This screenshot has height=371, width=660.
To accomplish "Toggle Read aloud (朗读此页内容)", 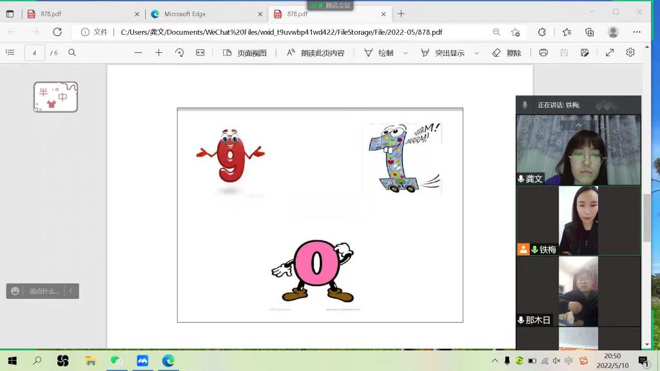I will (316, 53).
